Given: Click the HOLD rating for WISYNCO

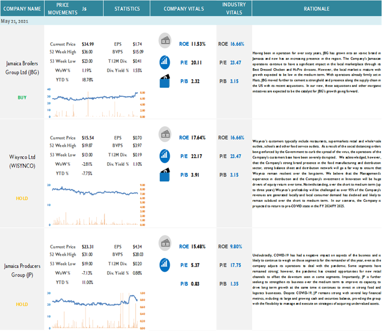Looking at the screenshot, I should pyautogui.click(x=22, y=198).
